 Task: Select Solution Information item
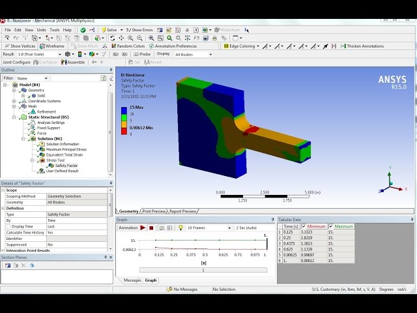click(x=63, y=144)
